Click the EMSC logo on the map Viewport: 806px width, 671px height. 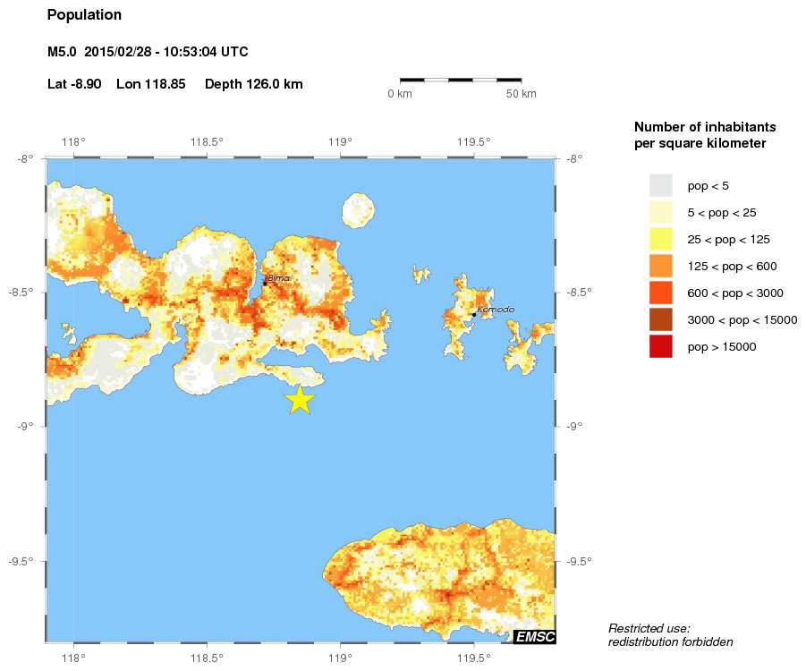tap(534, 636)
